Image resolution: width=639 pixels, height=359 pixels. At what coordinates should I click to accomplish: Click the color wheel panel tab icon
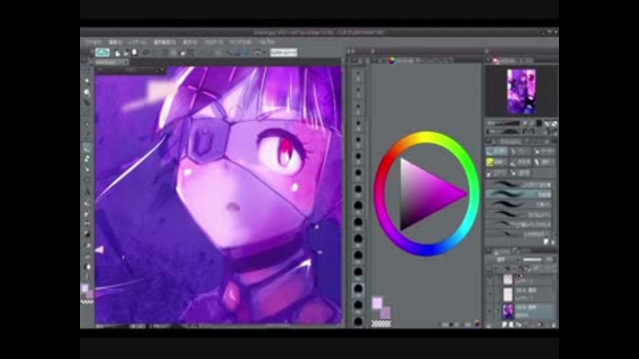tap(391, 60)
